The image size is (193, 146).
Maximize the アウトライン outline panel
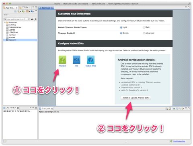click(x=36, y=108)
